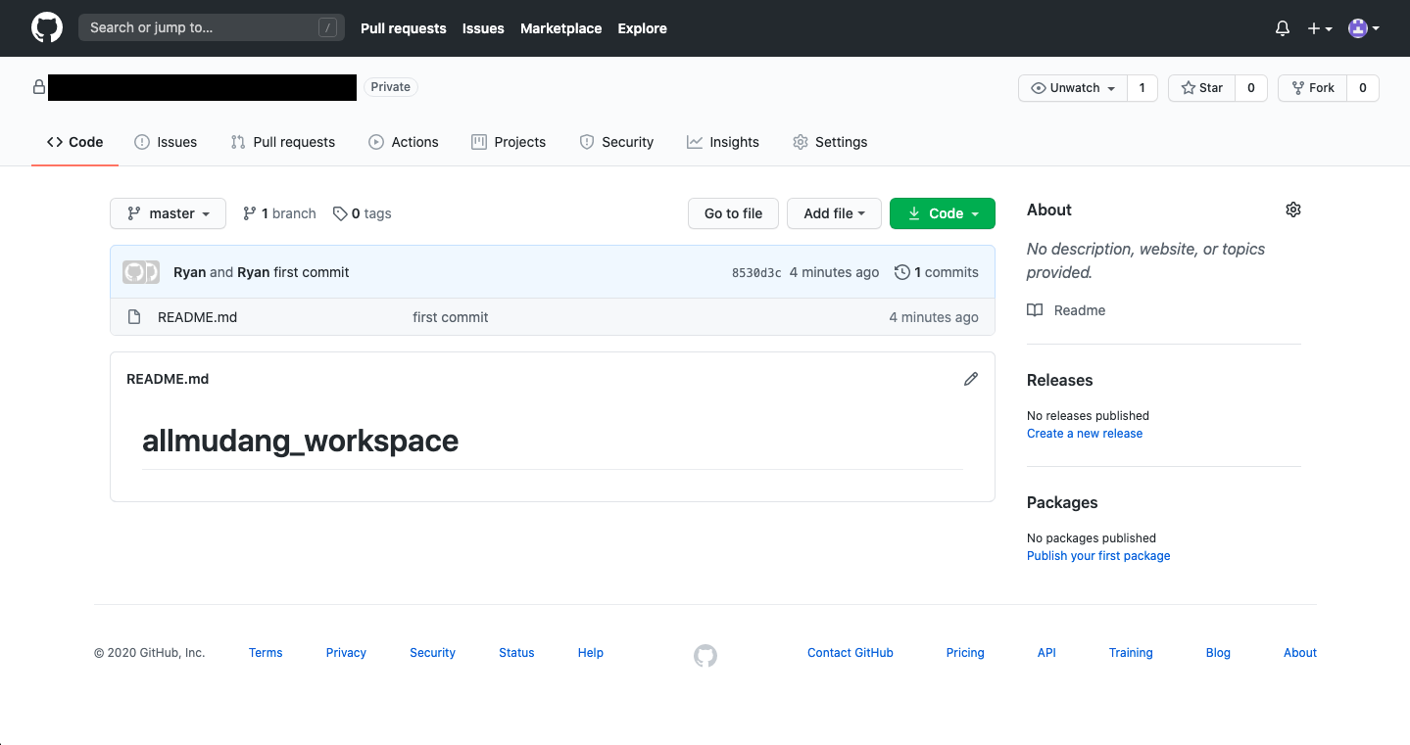1410x745 pixels.
Task: Open Pricing in the footer
Action: [x=965, y=653]
